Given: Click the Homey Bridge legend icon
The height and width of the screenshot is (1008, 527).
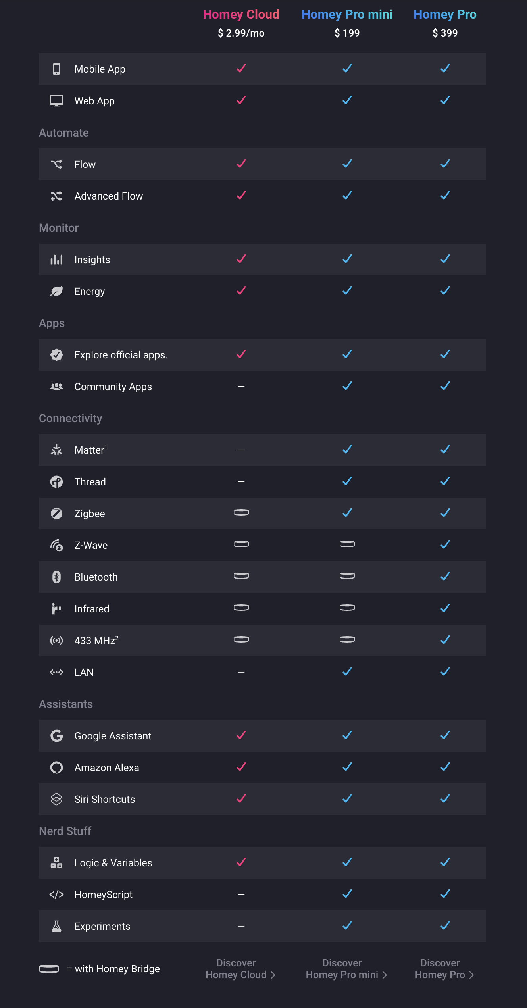Looking at the screenshot, I should 49,969.
